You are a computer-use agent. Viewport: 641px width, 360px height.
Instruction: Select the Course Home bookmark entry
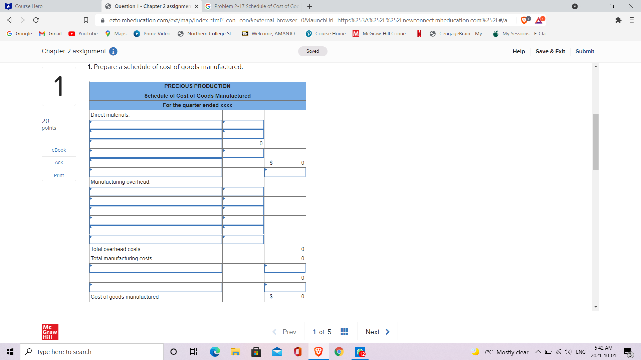tap(325, 33)
